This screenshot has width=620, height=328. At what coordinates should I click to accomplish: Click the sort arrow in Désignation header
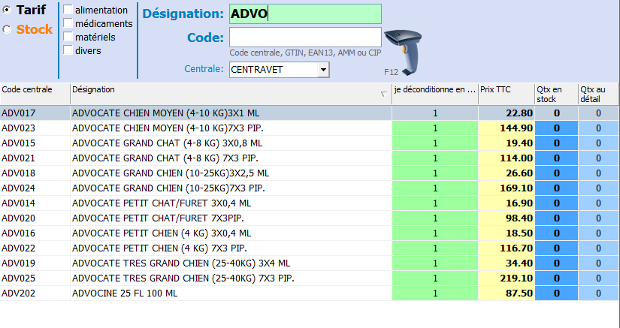pos(383,94)
